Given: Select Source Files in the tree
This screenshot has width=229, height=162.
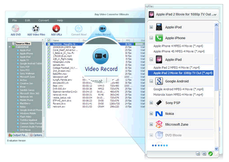Looking at the screenshot, I should [x=23, y=43].
